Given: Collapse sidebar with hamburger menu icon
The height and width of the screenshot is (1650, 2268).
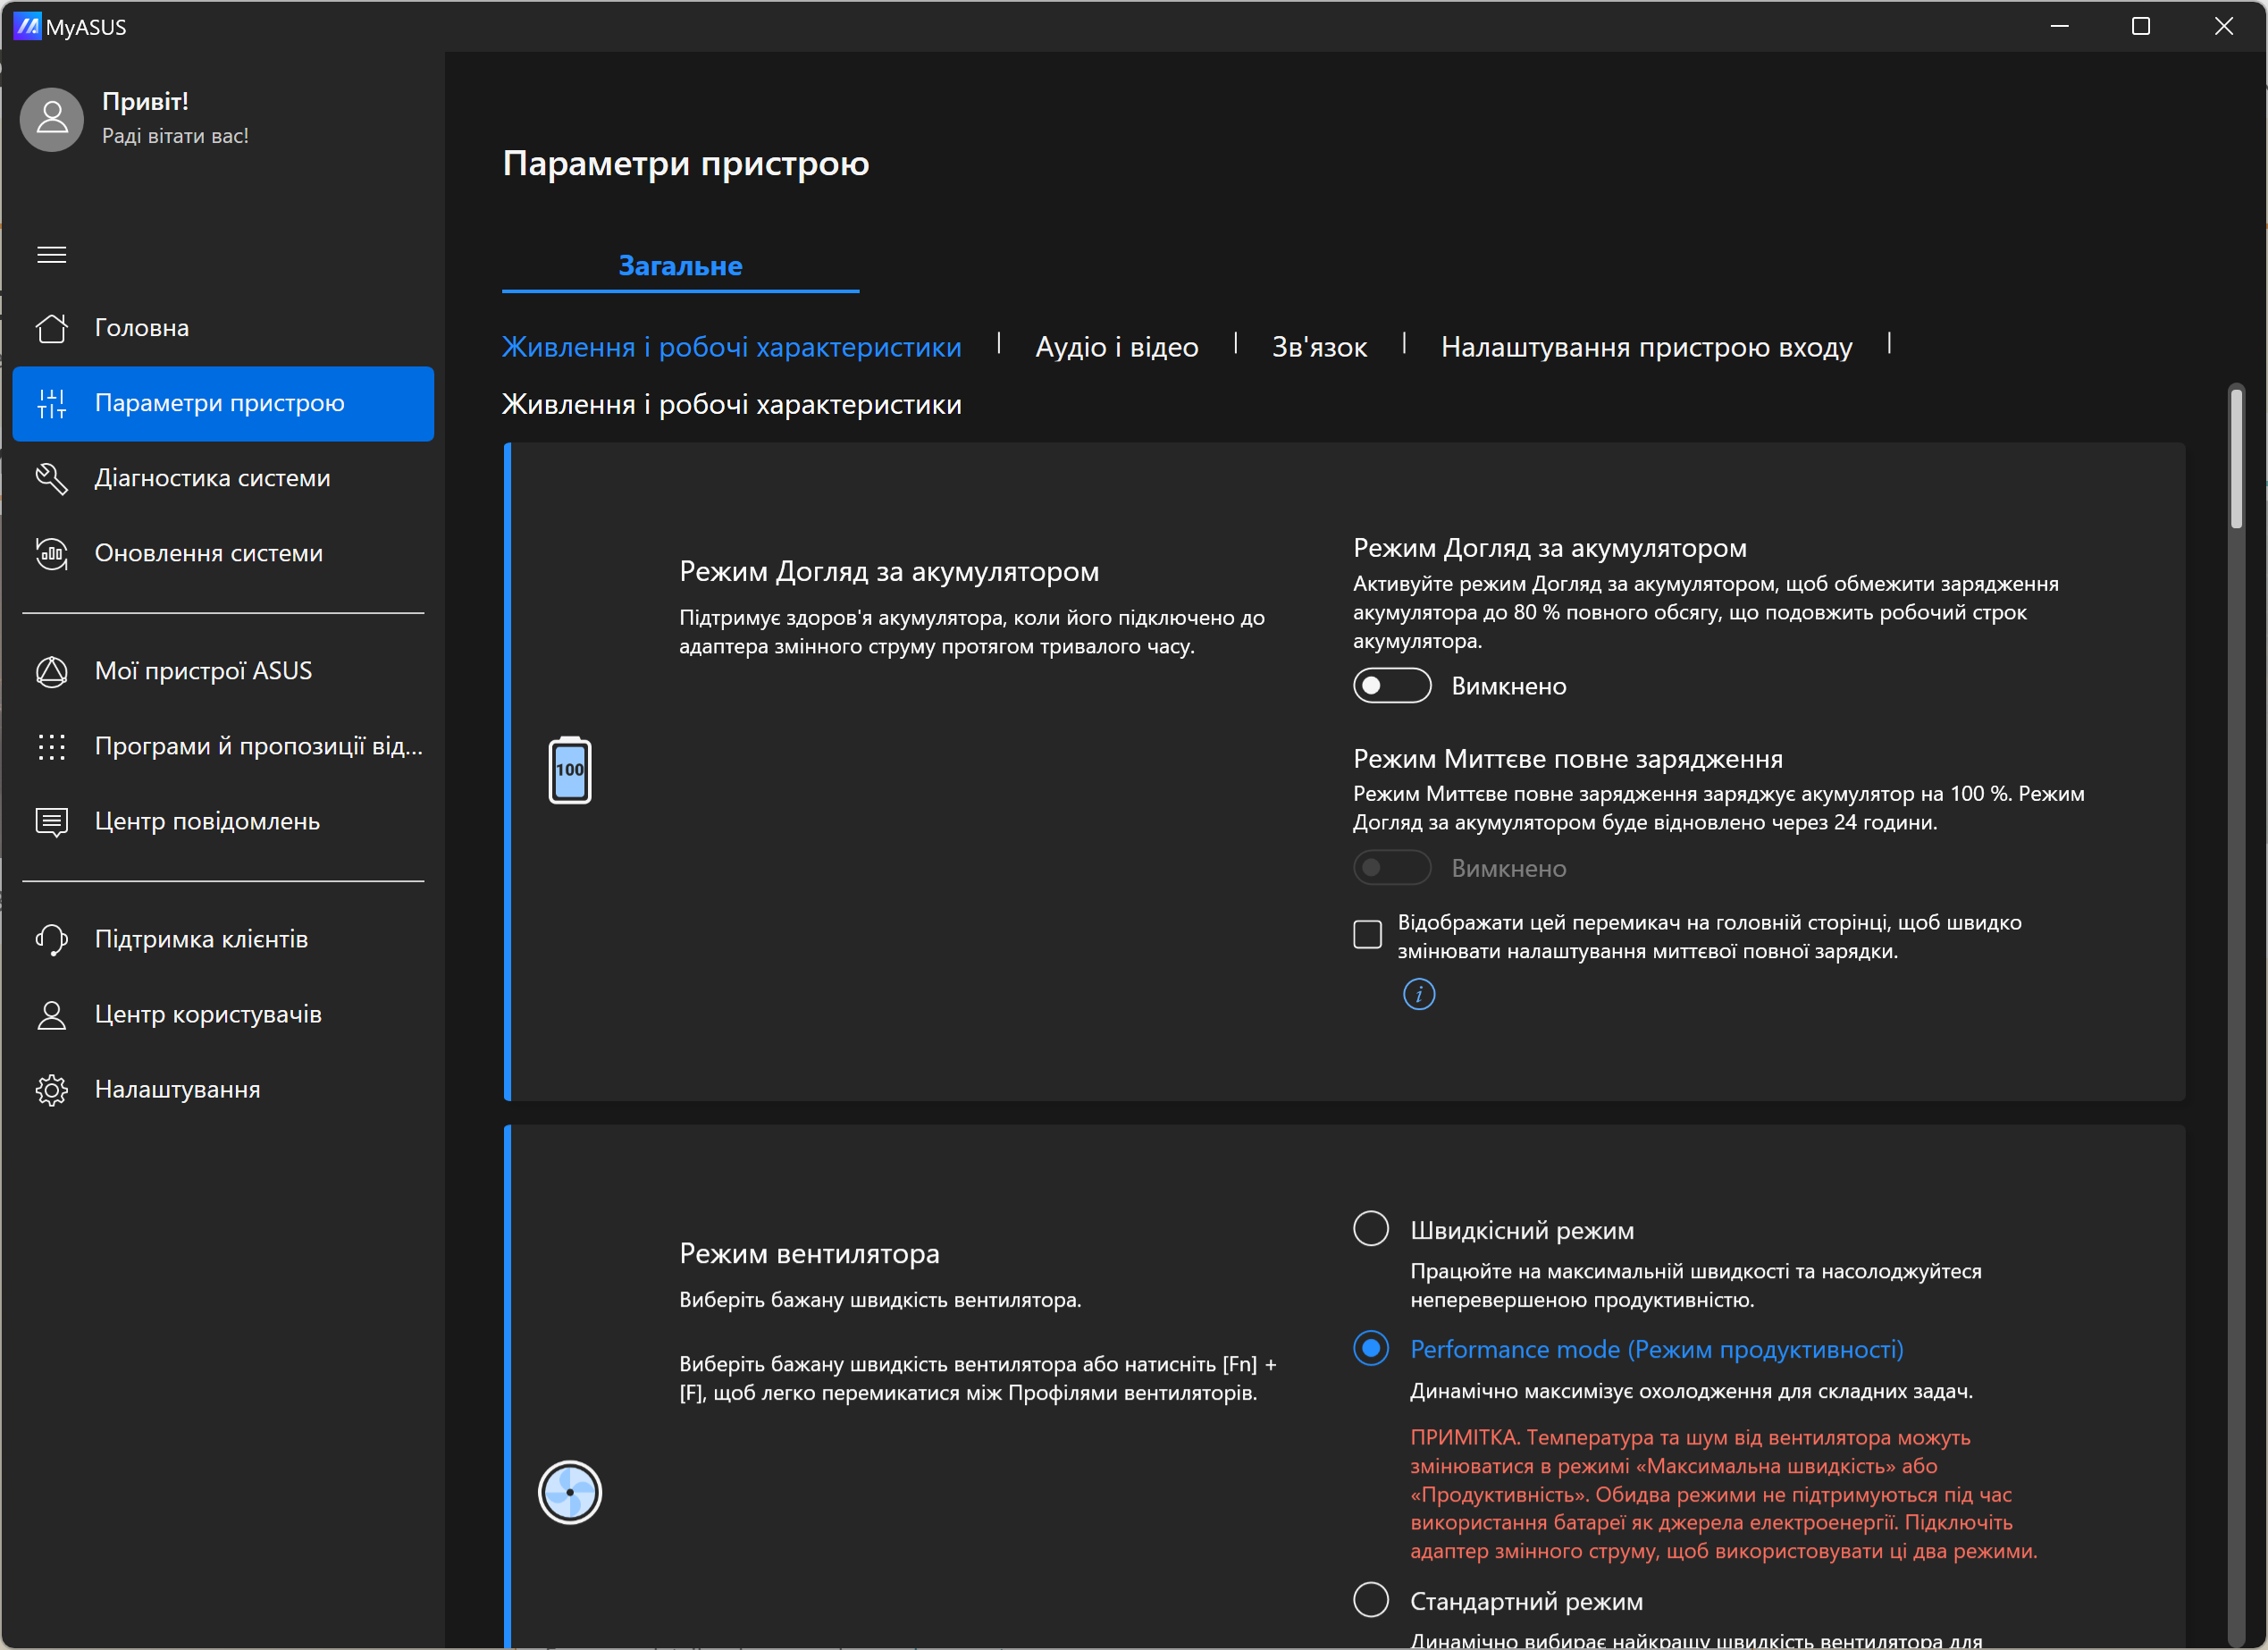Looking at the screenshot, I should click(52, 255).
